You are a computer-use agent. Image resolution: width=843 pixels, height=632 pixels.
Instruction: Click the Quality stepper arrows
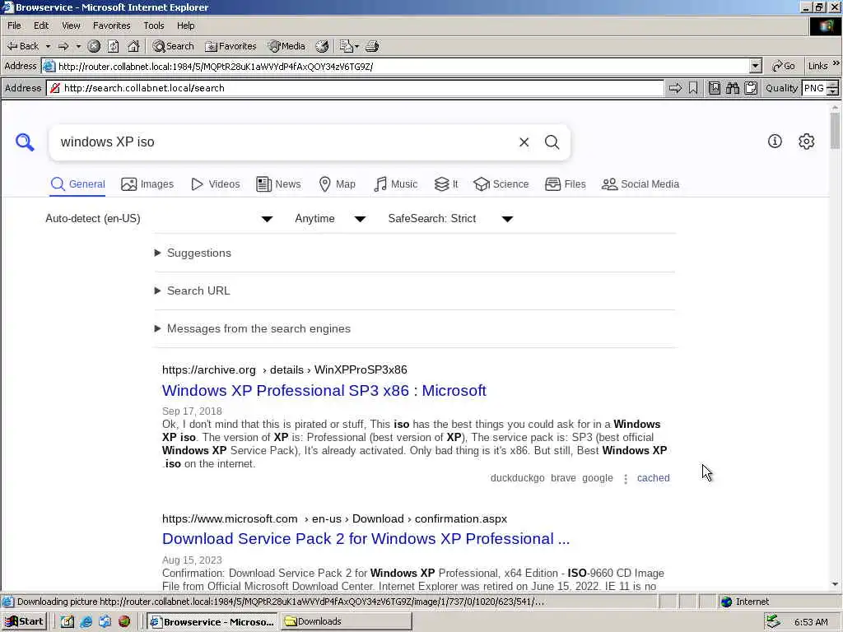click(x=833, y=88)
